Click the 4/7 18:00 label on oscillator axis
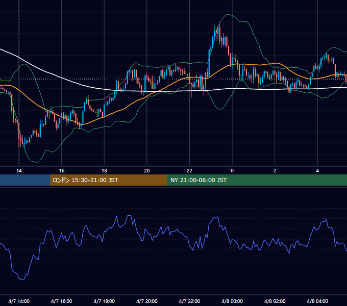347x306 pixels. coord(104,301)
